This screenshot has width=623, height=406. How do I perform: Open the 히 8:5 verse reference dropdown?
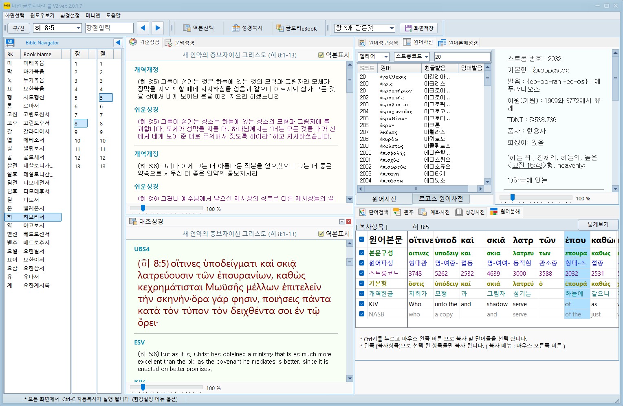click(78, 28)
